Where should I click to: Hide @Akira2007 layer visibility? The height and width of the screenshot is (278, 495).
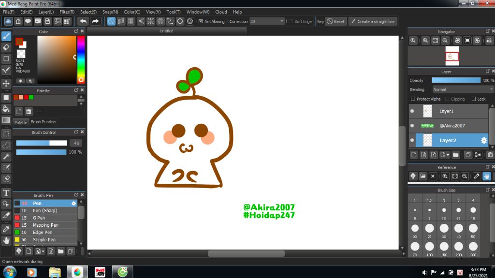pyautogui.click(x=412, y=126)
